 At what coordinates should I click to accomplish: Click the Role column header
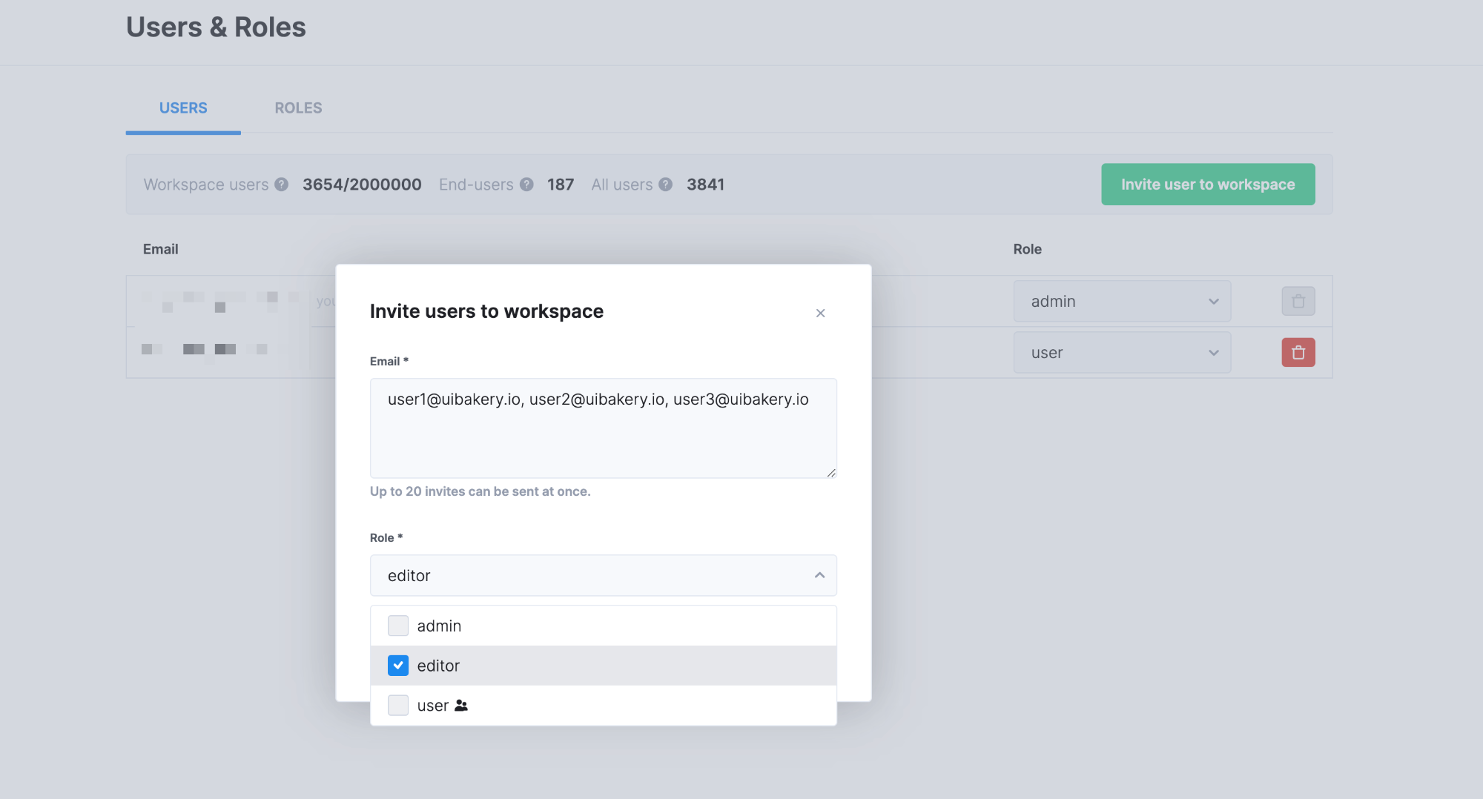pyautogui.click(x=1027, y=250)
